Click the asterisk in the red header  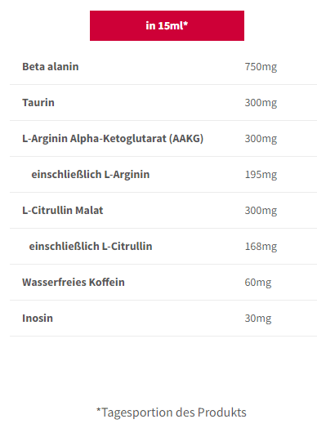(x=185, y=24)
